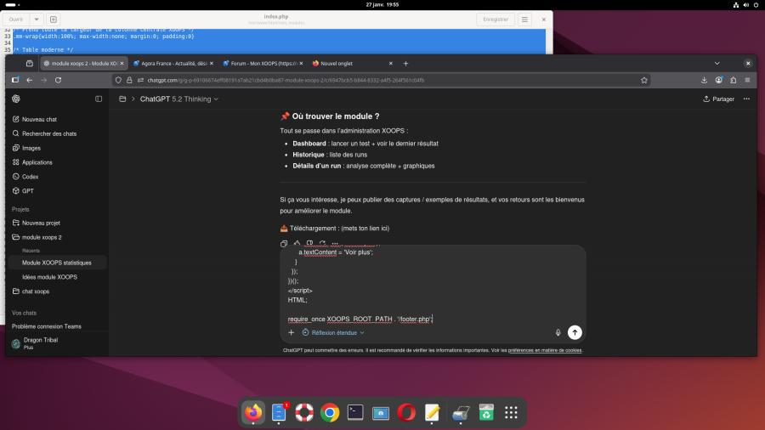
Task: Open chat Module XOOPS statistiques
Action: [58, 263]
